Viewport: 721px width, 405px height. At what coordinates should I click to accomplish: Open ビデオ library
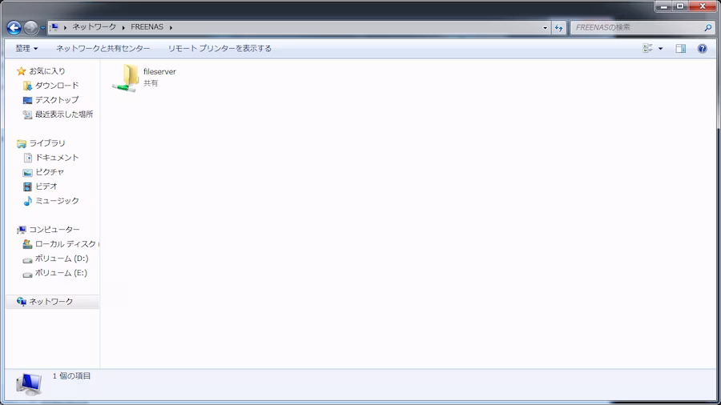(46, 186)
